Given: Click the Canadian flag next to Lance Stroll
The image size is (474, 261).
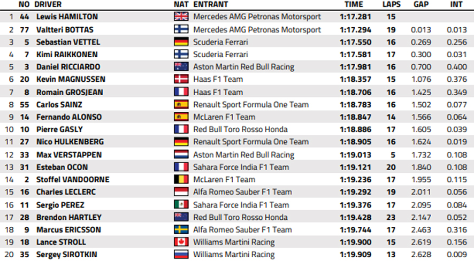Looking at the screenshot, I should point(181,242).
